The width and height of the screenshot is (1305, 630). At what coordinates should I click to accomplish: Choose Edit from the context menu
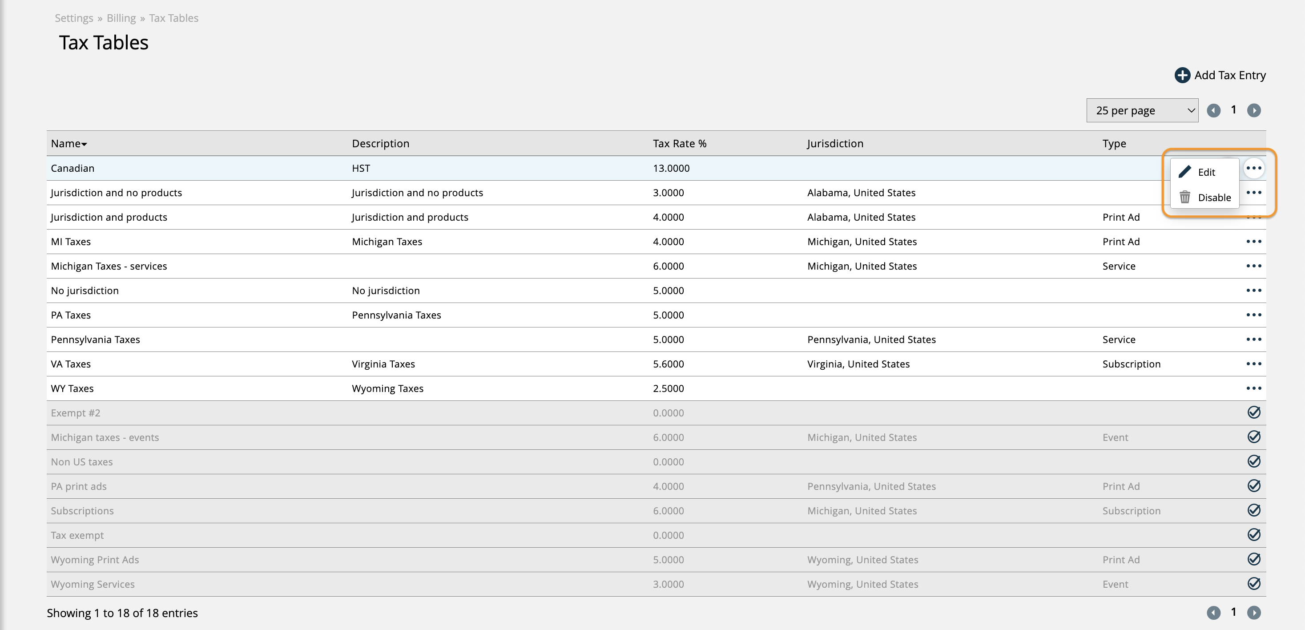click(x=1205, y=172)
